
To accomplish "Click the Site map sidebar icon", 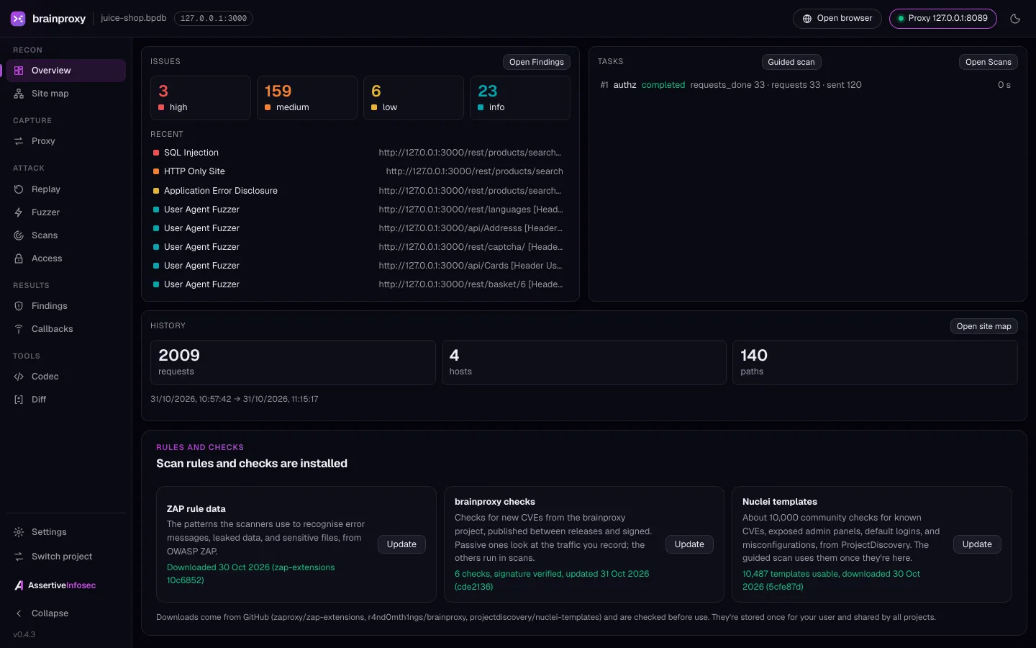I will point(19,94).
